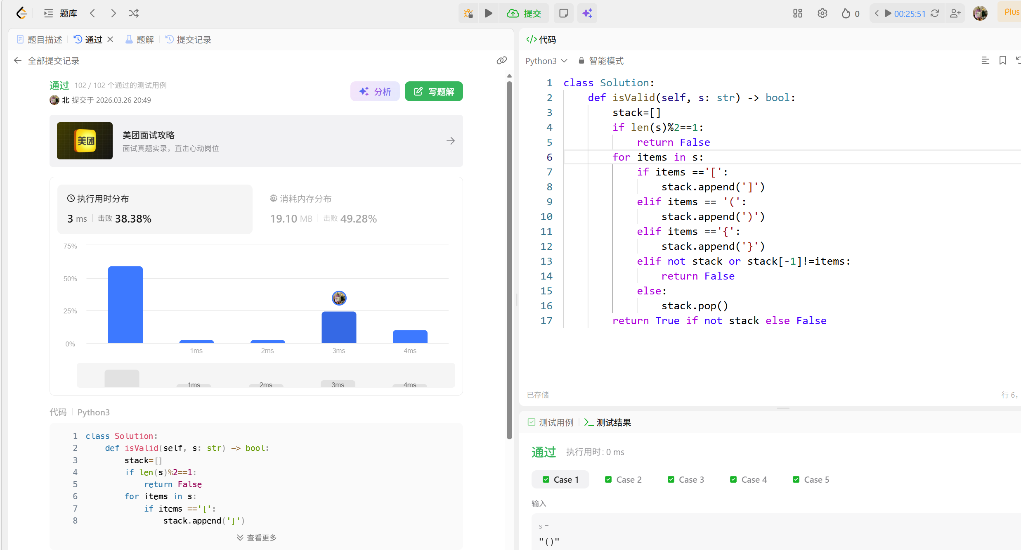The width and height of the screenshot is (1021, 550).
Task: Click the green 写题解 button
Action: [434, 91]
